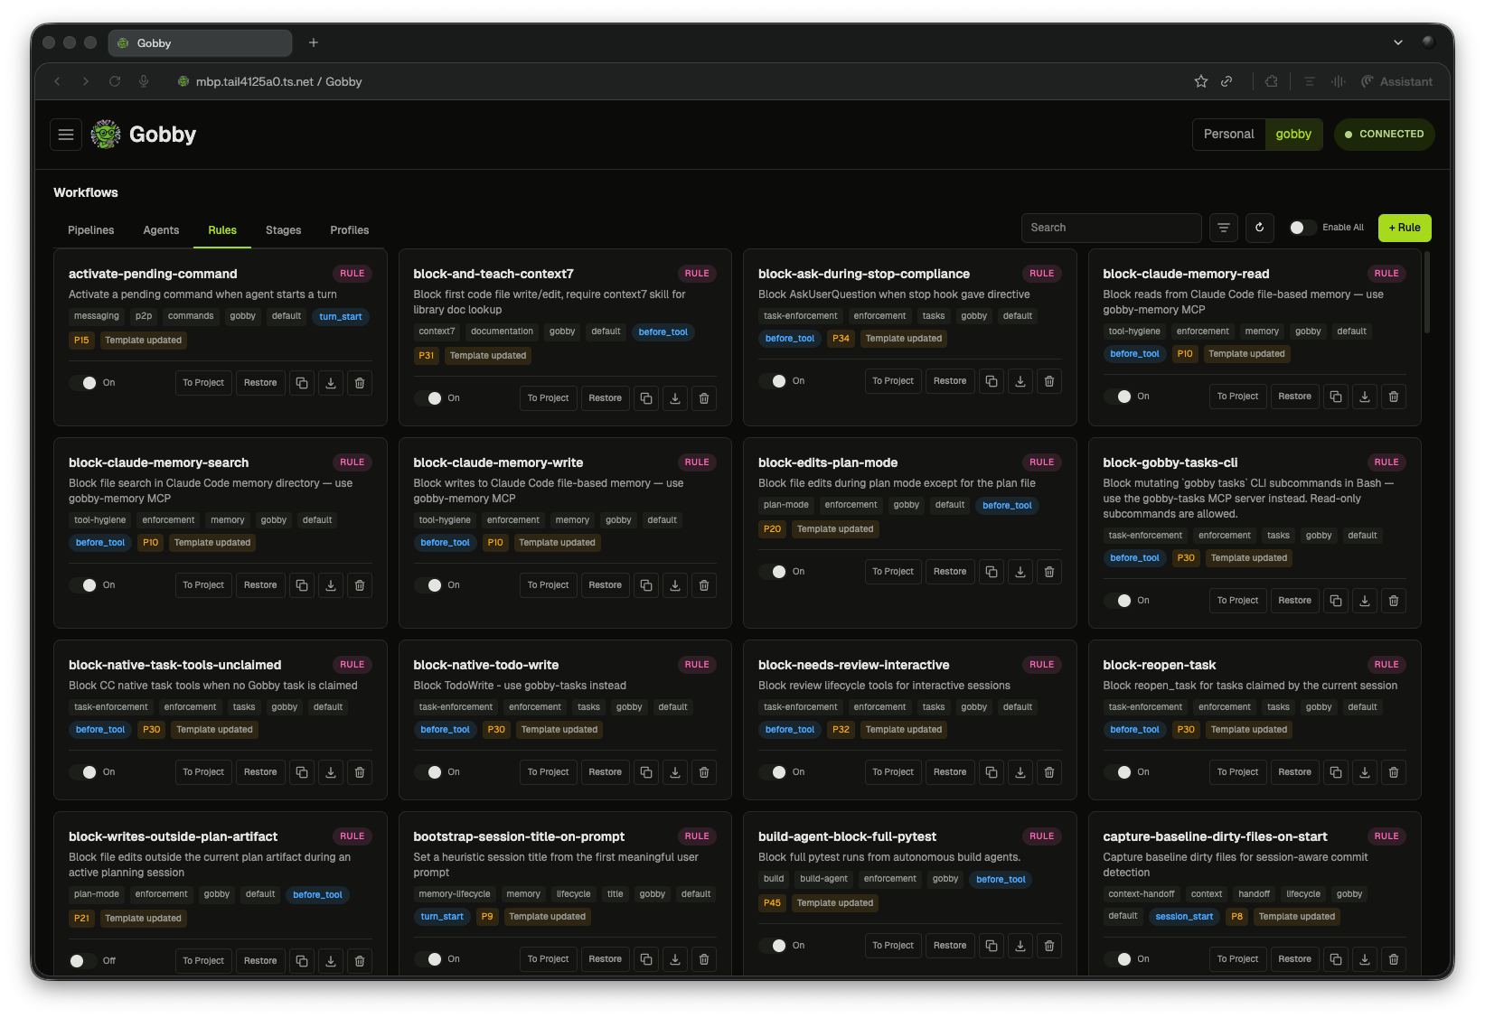The image size is (1485, 1018).
Task: Bookmark this page with the star icon
Action: coord(1201,81)
